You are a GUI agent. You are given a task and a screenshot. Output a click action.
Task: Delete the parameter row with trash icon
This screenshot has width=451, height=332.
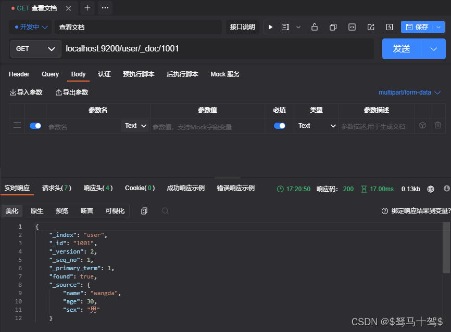pyautogui.click(x=437, y=125)
